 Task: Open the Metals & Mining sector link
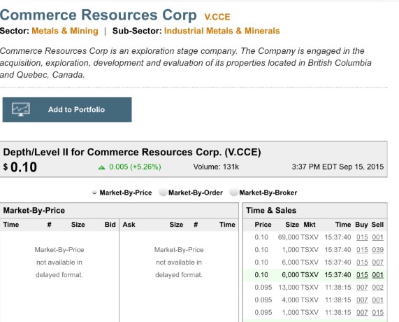point(65,31)
